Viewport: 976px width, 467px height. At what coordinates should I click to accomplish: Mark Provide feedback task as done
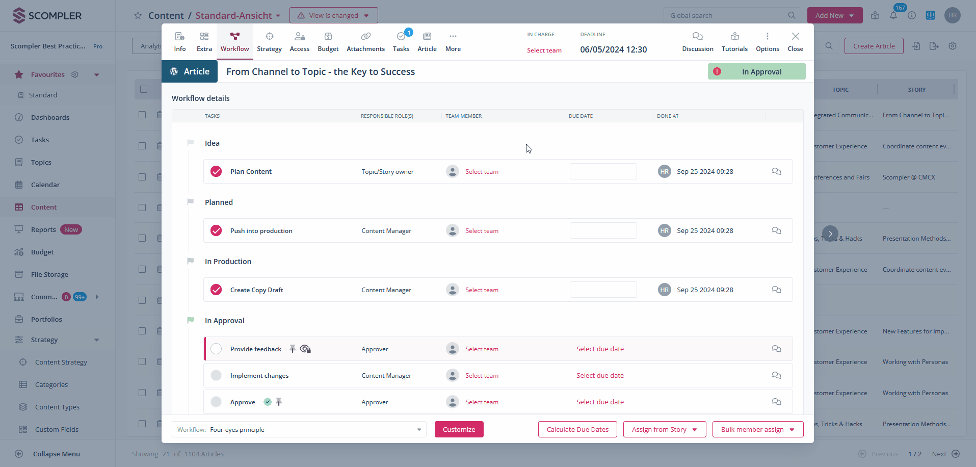tap(216, 349)
